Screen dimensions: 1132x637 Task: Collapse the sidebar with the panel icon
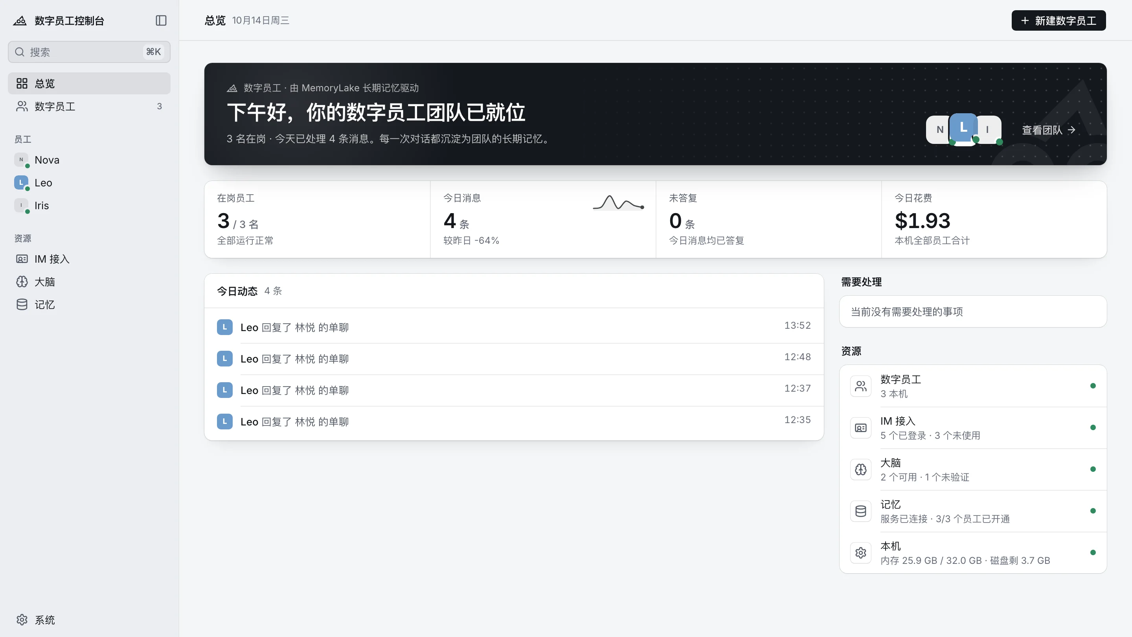[161, 21]
